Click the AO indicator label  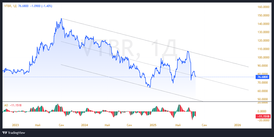pyautogui.click(x=6, y=105)
